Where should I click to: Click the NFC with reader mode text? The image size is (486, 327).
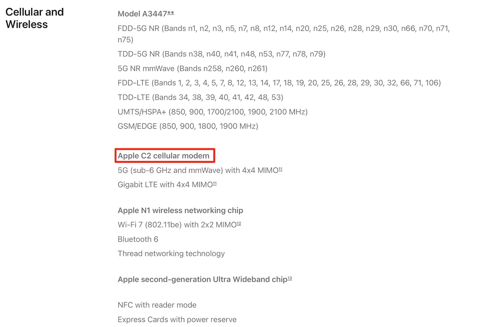157,305
